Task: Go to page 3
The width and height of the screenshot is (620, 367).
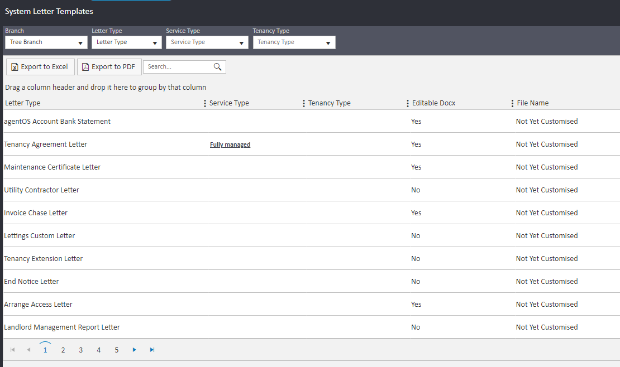Action: 81,350
